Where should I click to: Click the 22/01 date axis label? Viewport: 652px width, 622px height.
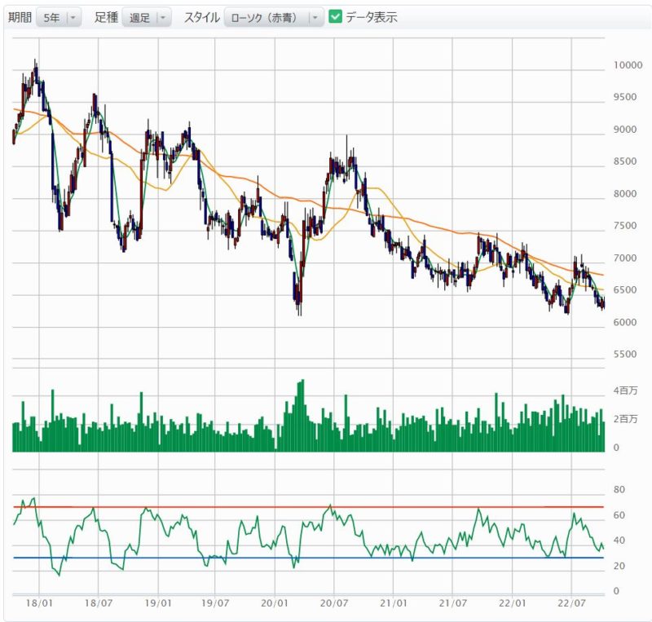click(x=513, y=603)
